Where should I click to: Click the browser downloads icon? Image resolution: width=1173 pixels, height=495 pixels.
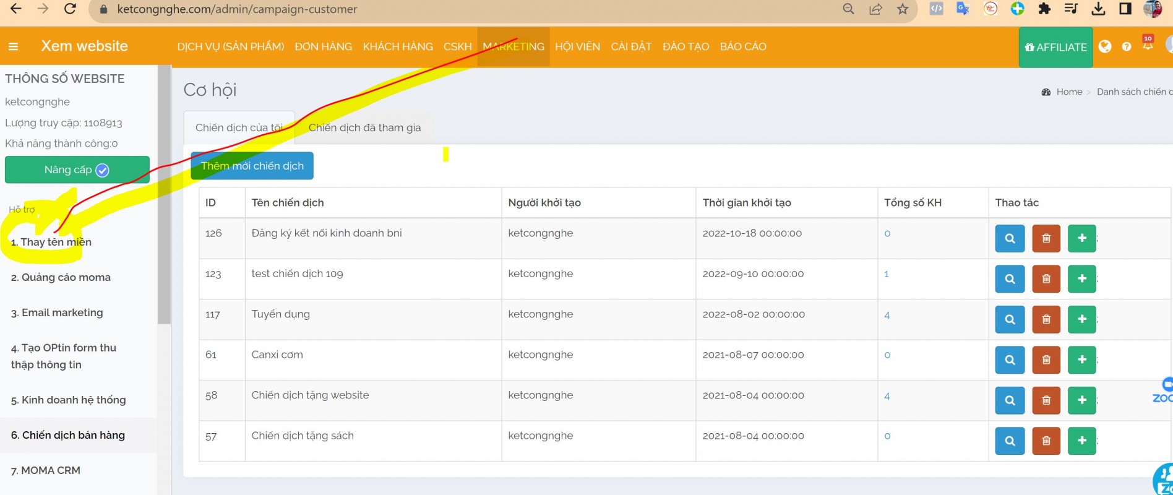pos(1098,9)
